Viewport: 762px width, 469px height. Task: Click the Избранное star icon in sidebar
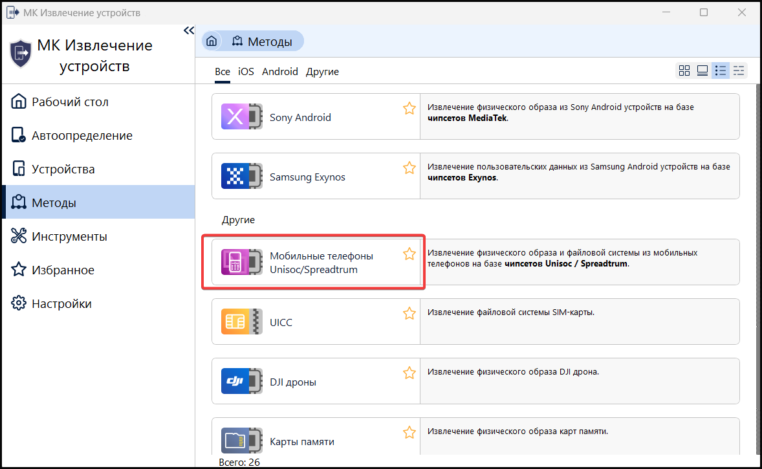pos(19,269)
